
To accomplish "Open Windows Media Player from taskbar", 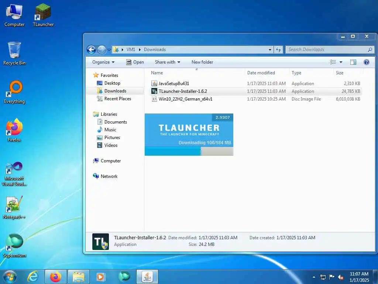I will (100, 277).
